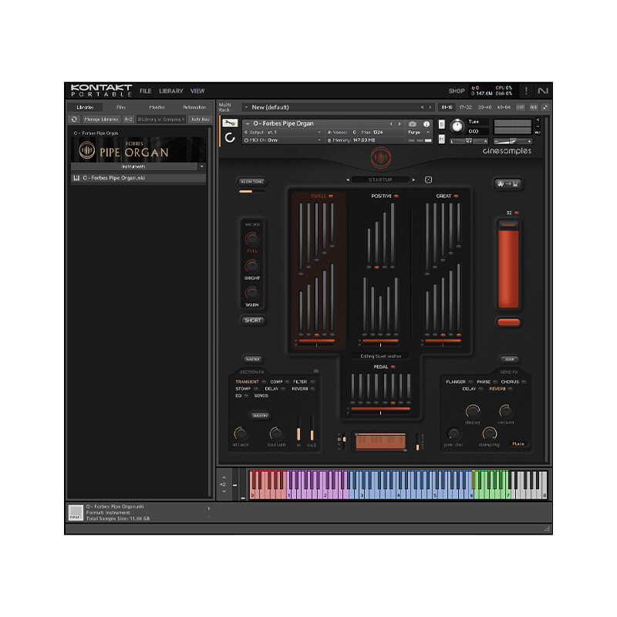
Task: Go to the previous STARTUP preset
Action: coord(348,180)
